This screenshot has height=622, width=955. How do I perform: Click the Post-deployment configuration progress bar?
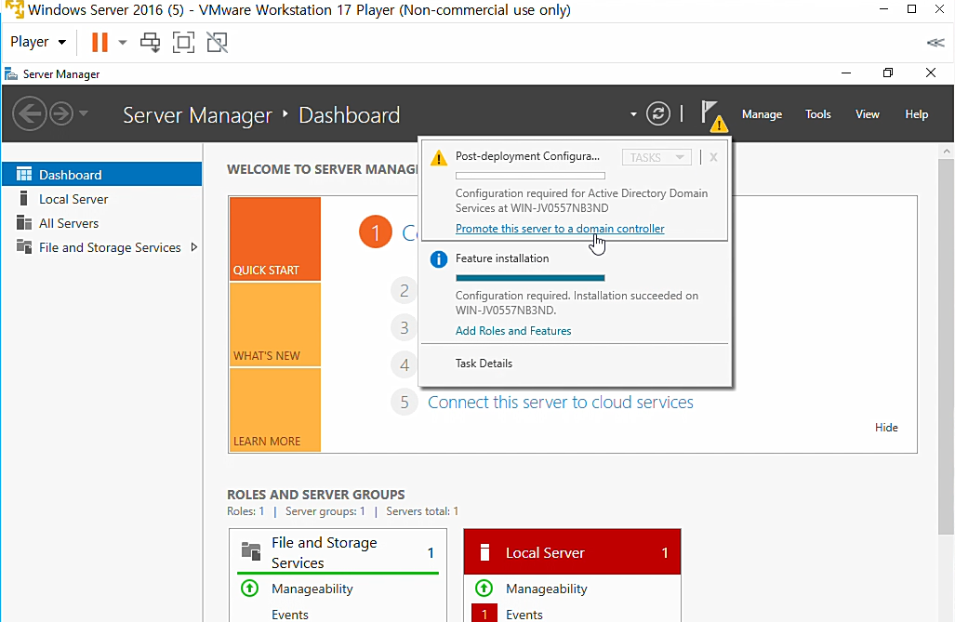pos(530,176)
